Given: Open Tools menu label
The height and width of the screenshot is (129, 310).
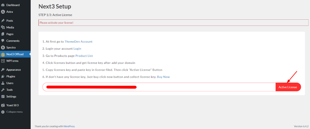Looking at the screenshot, I should (x=9, y=90).
